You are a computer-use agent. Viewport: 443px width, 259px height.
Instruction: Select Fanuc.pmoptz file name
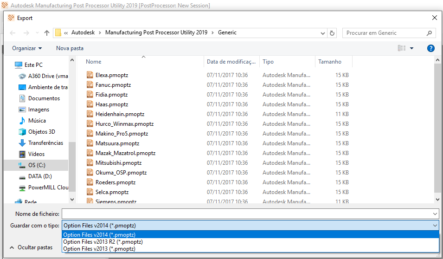[113, 85]
